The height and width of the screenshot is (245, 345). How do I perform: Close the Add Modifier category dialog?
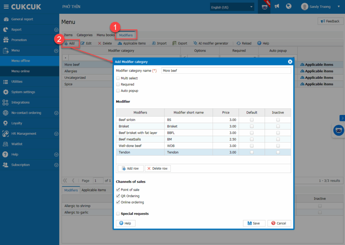pyautogui.click(x=290, y=62)
